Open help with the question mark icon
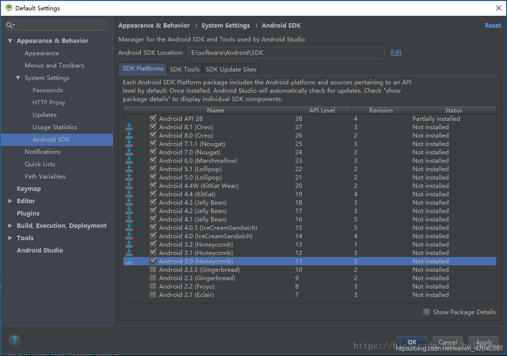 (x=15, y=340)
